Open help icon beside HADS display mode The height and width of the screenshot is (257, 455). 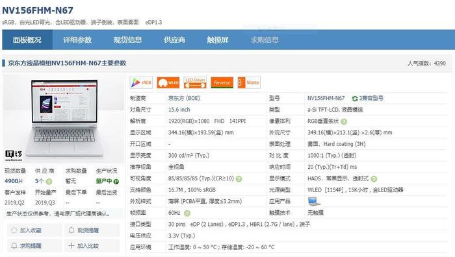click(x=374, y=178)
